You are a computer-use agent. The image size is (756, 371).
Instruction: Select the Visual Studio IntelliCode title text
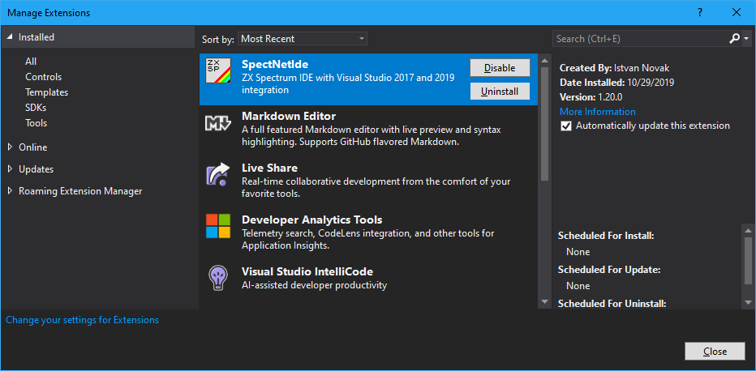307,271
